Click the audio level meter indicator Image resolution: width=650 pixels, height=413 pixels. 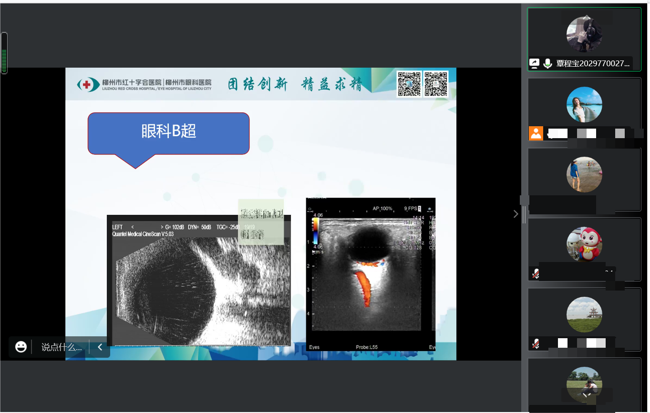pyautogui.click(x=4, y=53)
